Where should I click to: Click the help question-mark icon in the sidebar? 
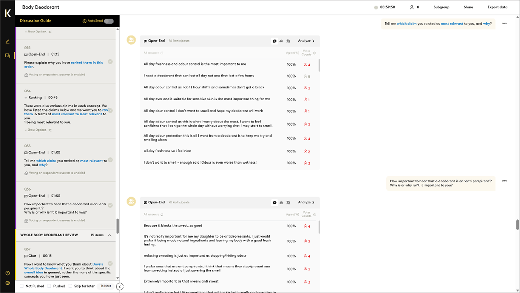pyautogui.click(x=8, y=273)
